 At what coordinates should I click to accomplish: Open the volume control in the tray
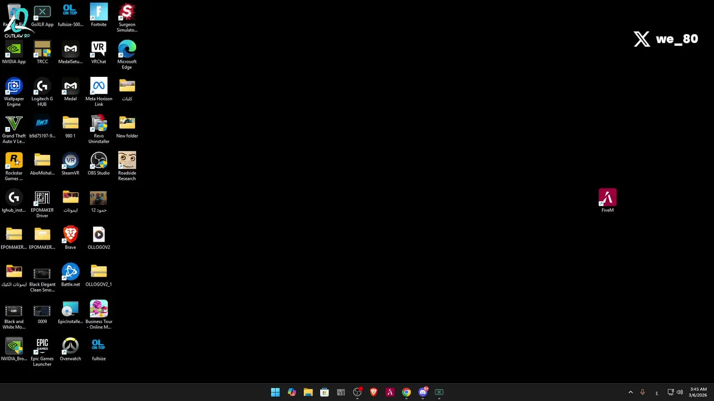(679, 392)
